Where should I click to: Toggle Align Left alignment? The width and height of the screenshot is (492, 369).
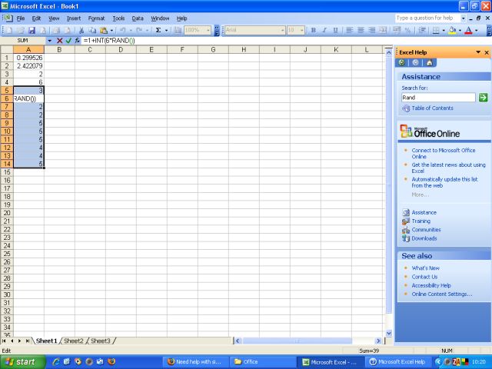click(x=349, y=30)
